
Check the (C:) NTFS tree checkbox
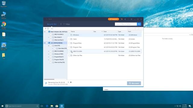(47, 43)
